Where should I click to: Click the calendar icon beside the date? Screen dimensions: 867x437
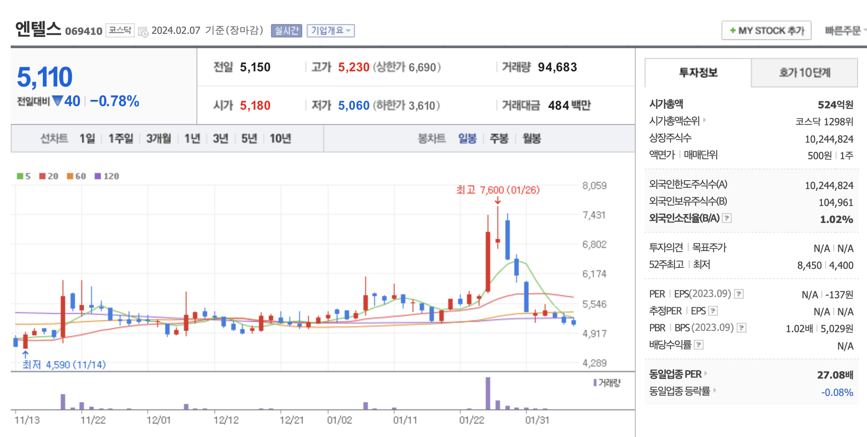coord(143,32)
